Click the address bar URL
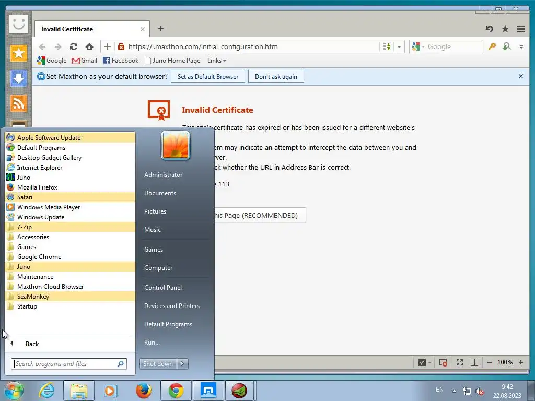This screenshot has height=401, width=535. (x=203, y=46)
